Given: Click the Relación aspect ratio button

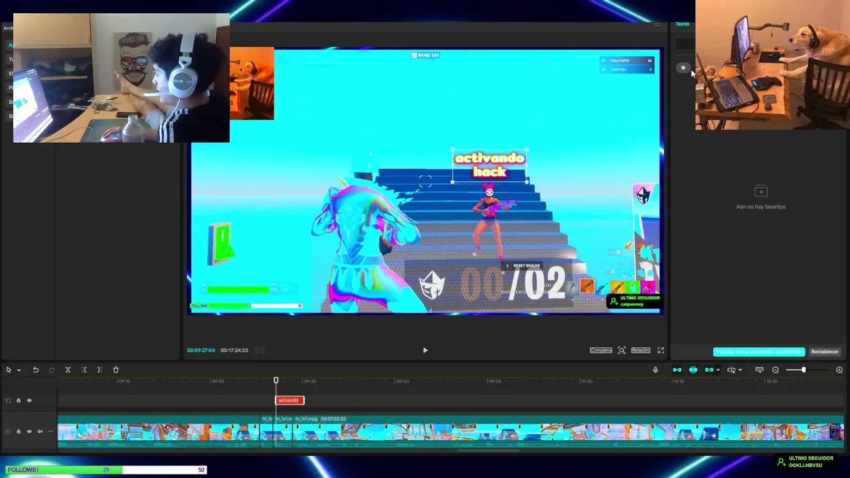Looking at the screenshot, I should click(641, 350).
